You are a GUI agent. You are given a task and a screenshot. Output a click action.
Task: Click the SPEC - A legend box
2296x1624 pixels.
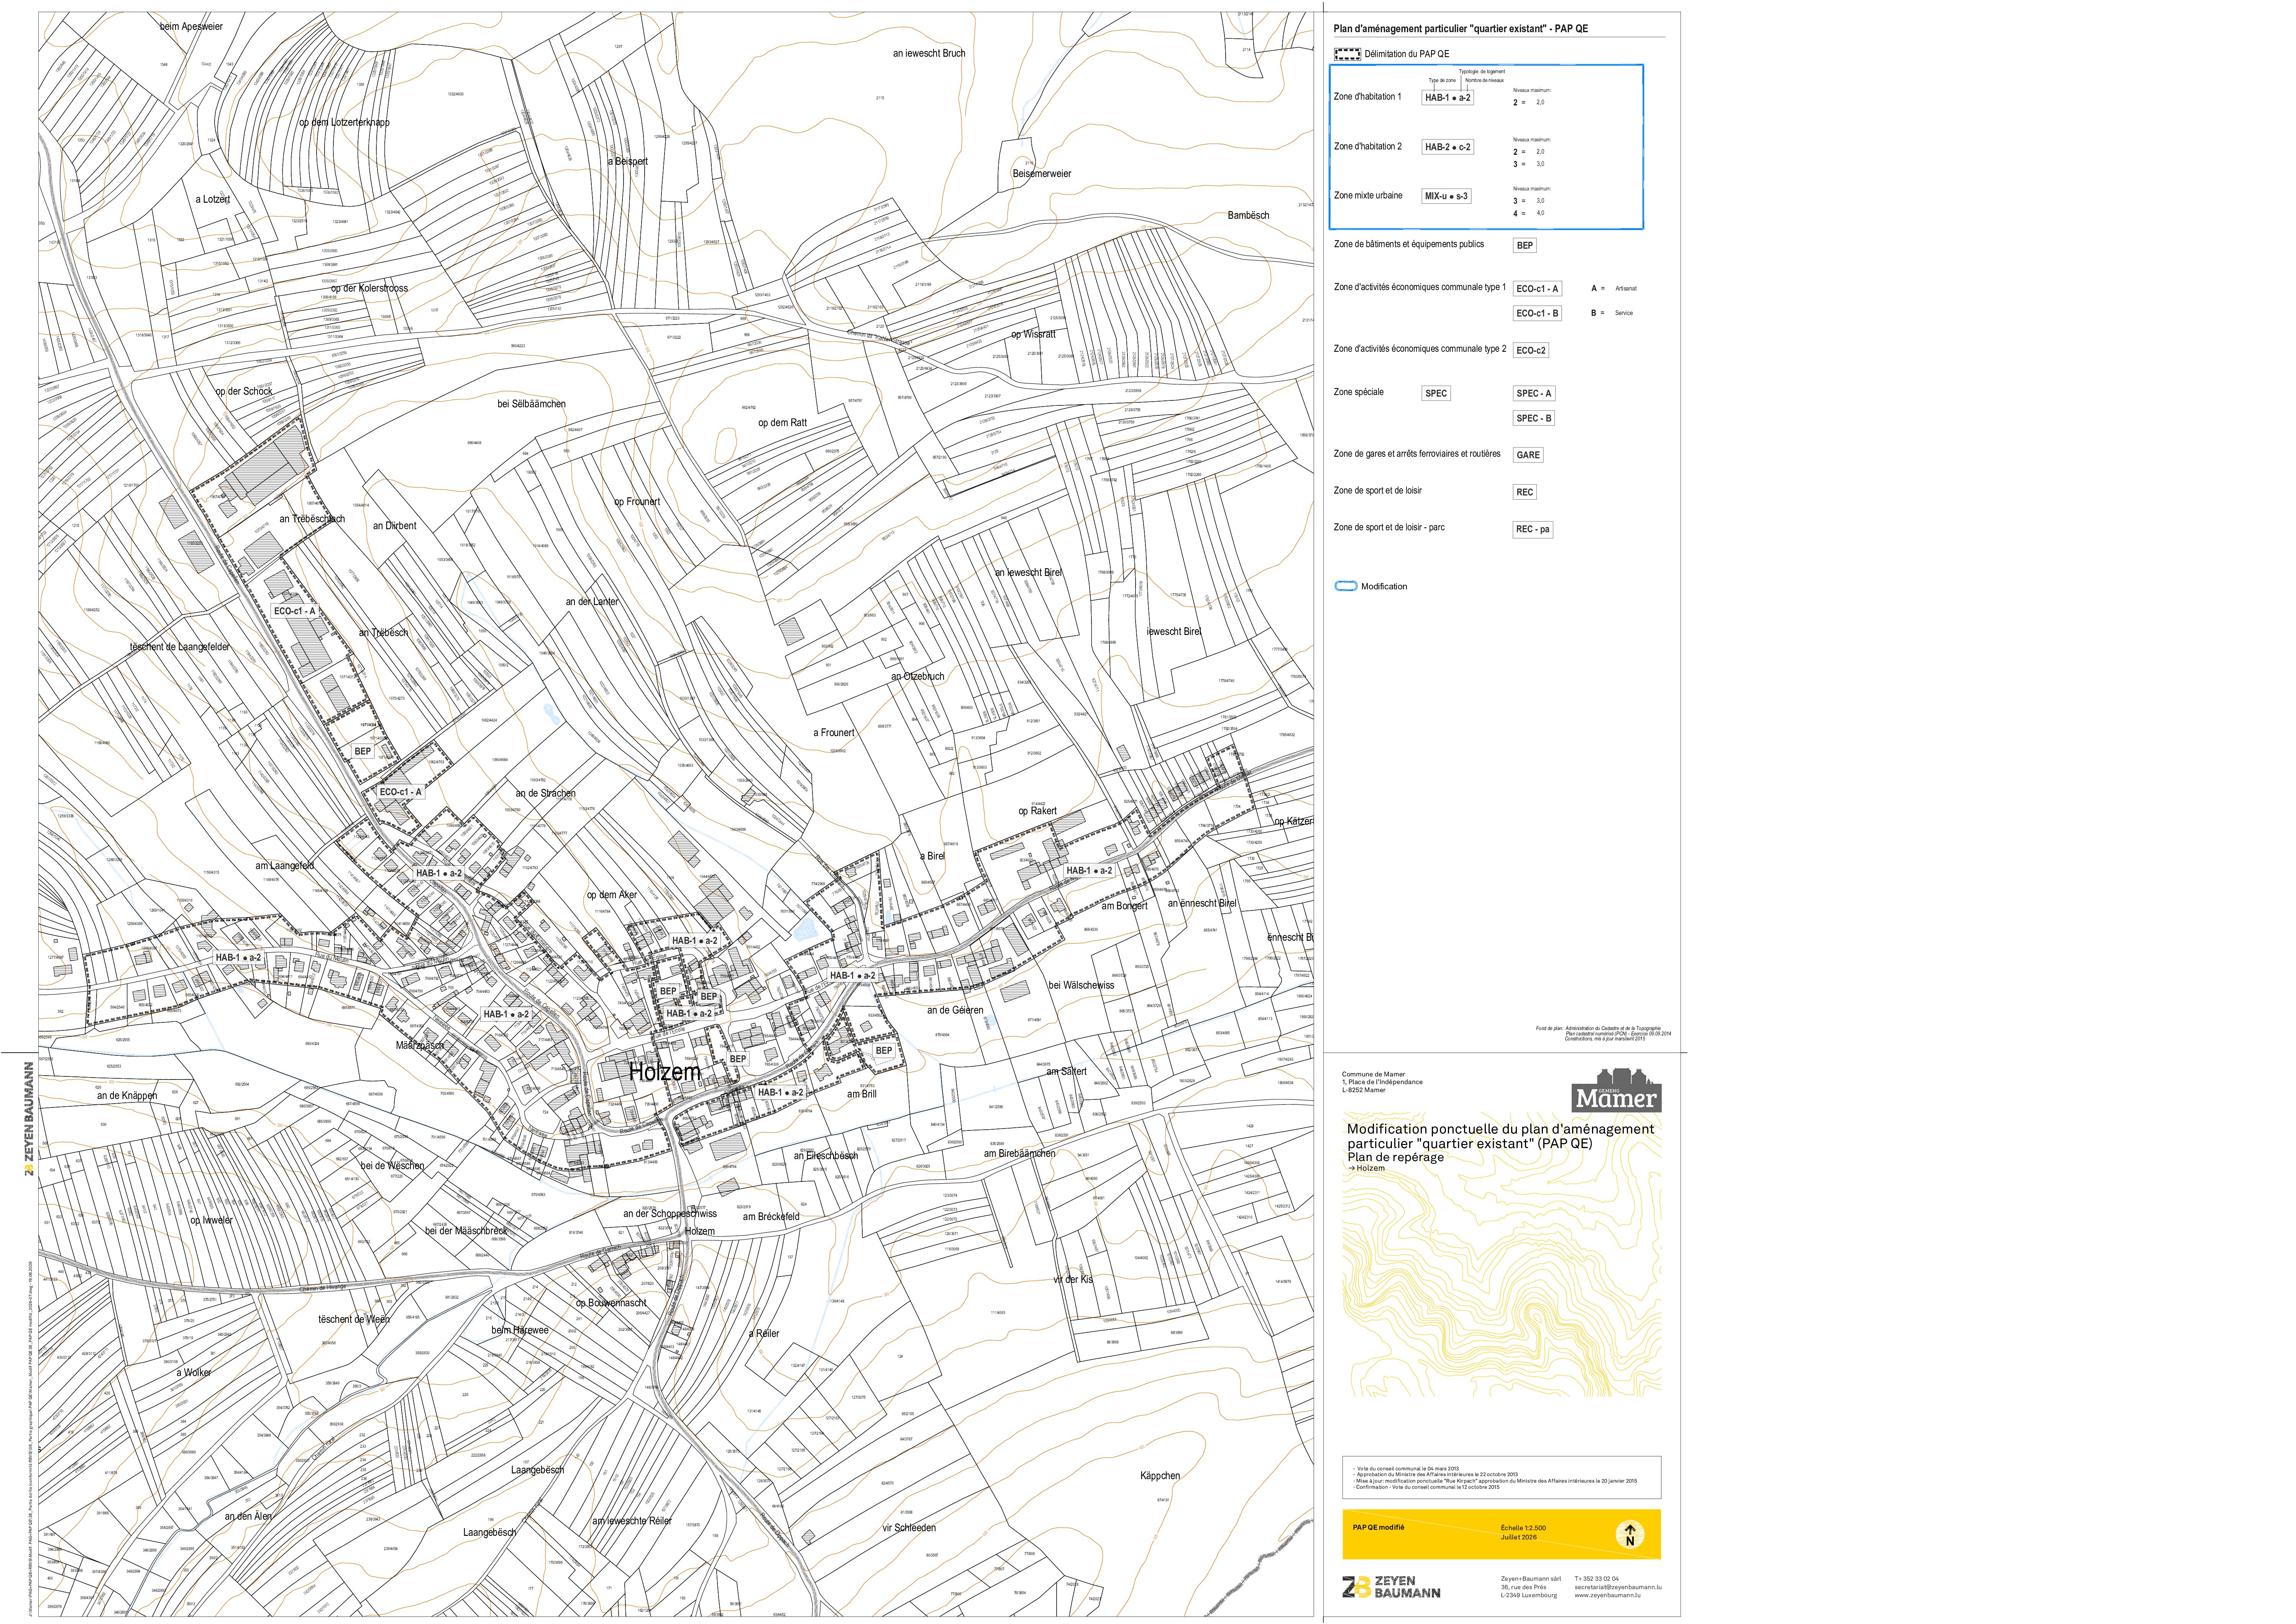coord(1534,393)
